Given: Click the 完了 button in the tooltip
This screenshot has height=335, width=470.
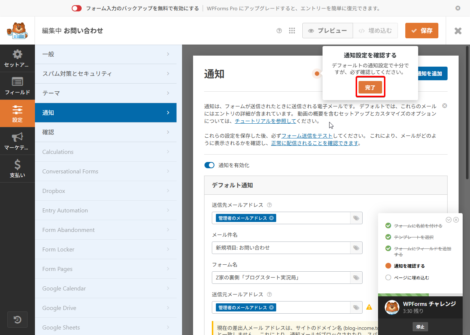Looking at the screenshot, I should click(x=370, y=88).
